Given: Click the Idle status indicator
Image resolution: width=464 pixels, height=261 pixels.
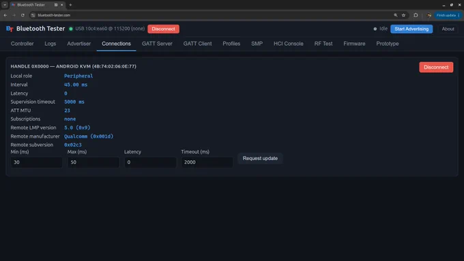Looking at the screenshot, I should (x=381, y=29).
